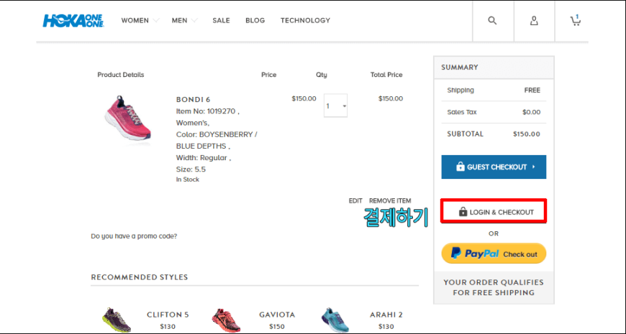Image resolution: width=626 pixels, height=334 pixels.
Task: Pay with PayPal Check out button
Action: tap(494, 254)
